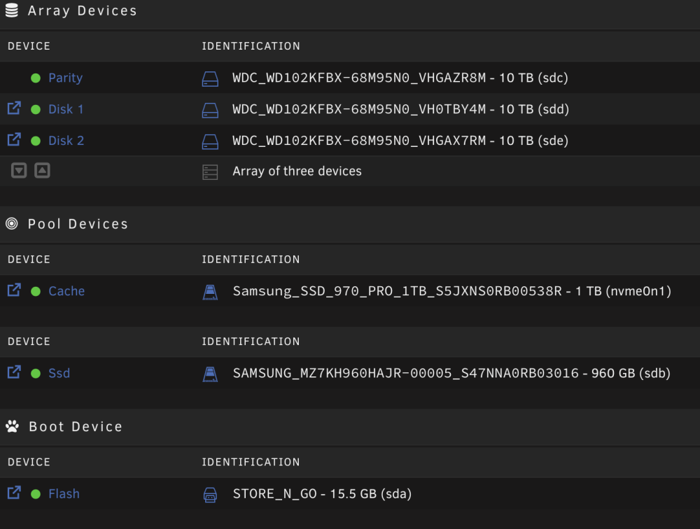
Task: Select the Parity drive text ending VHGAZR8M
Action: click(400, 78)
